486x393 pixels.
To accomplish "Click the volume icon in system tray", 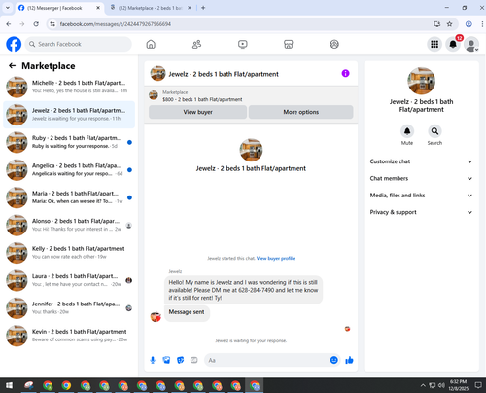I will 441,385.
